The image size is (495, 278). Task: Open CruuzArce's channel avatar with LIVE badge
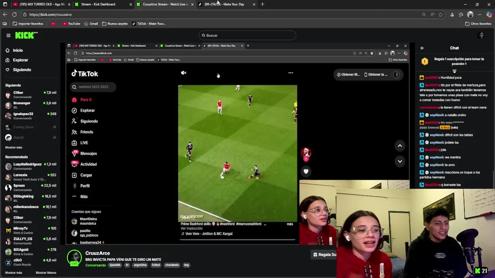[74, 258]
